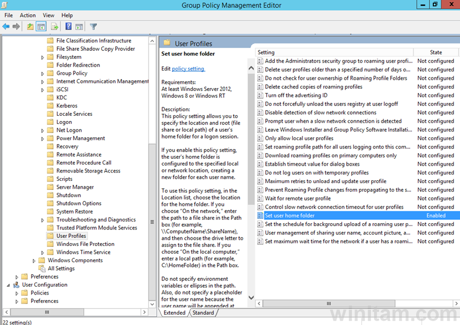Click the description pane scroll down arrow
Screen dimensions: 460x325
pos(251,297)
